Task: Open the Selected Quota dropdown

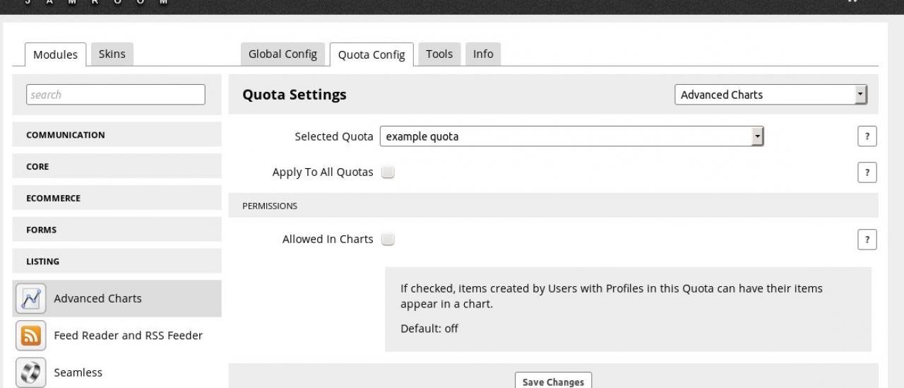Action: [571, 136]
